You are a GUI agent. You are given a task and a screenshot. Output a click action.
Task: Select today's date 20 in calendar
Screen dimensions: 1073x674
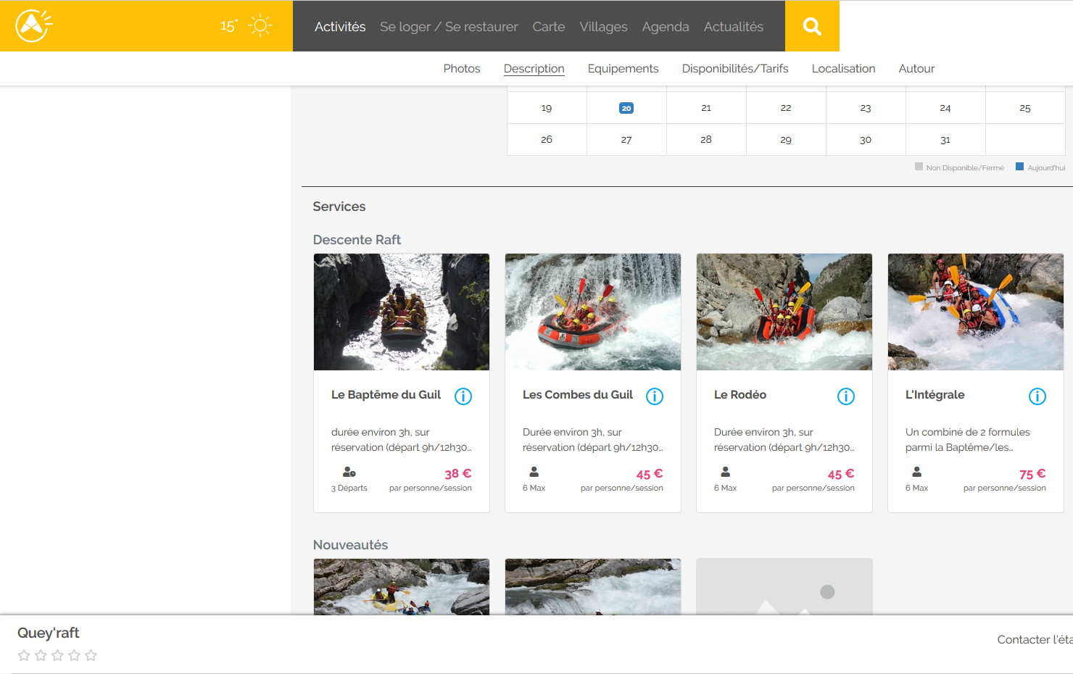626,108
